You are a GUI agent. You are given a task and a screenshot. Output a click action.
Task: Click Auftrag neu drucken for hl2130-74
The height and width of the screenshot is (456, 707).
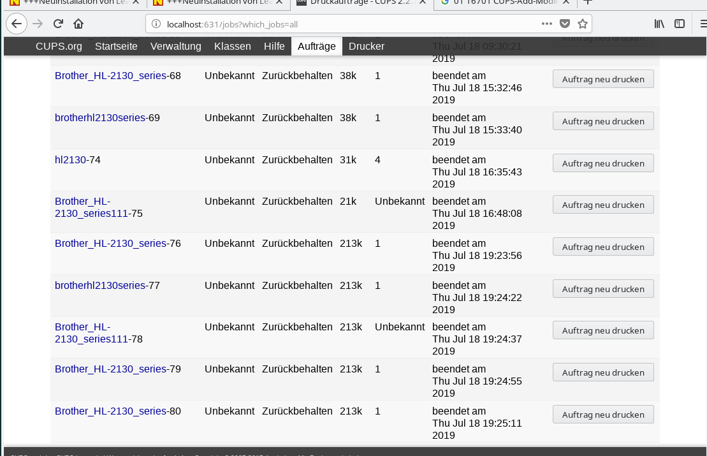coord(603,163)
